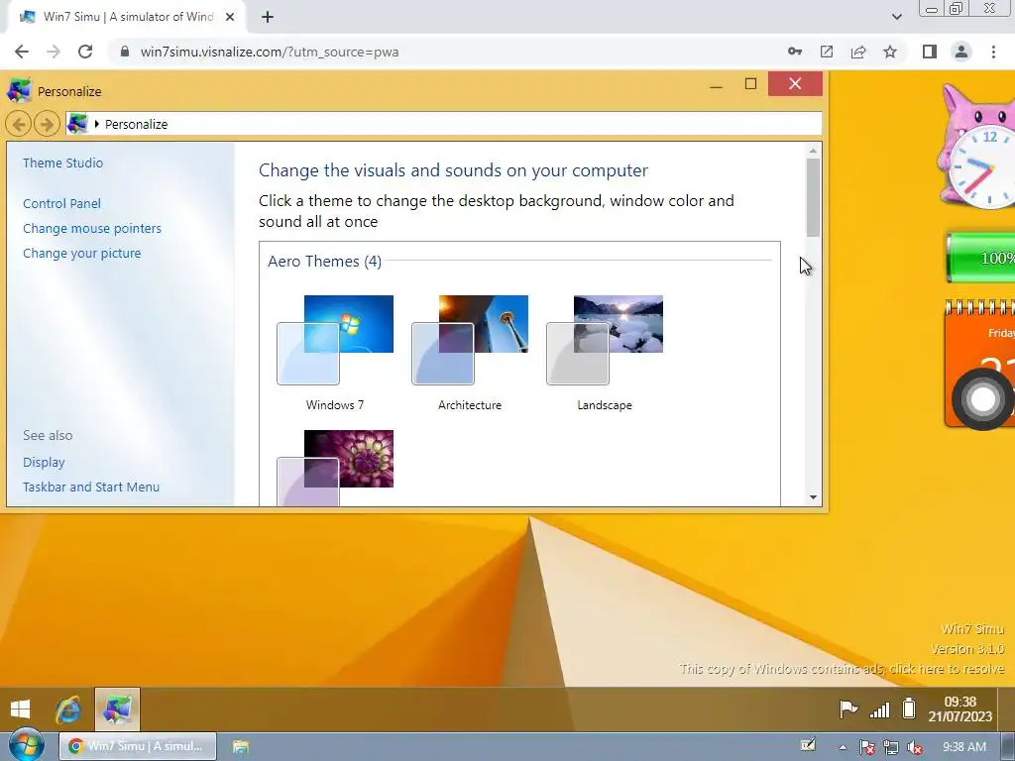
Task: Open the Action Center flag in simulator tray
Action: (x=848, y=709)
